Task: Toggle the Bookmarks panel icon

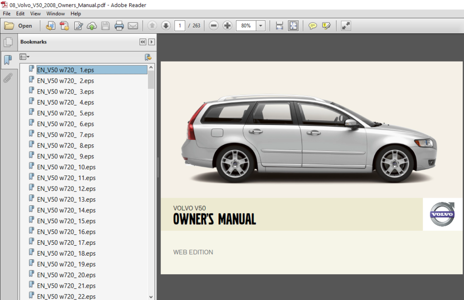Action: point(8,60)
